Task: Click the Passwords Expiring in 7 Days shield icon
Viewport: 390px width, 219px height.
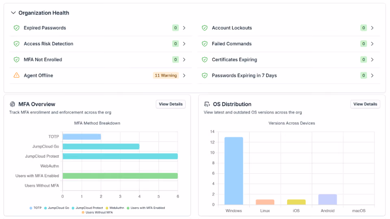Action: click(204, 75)
